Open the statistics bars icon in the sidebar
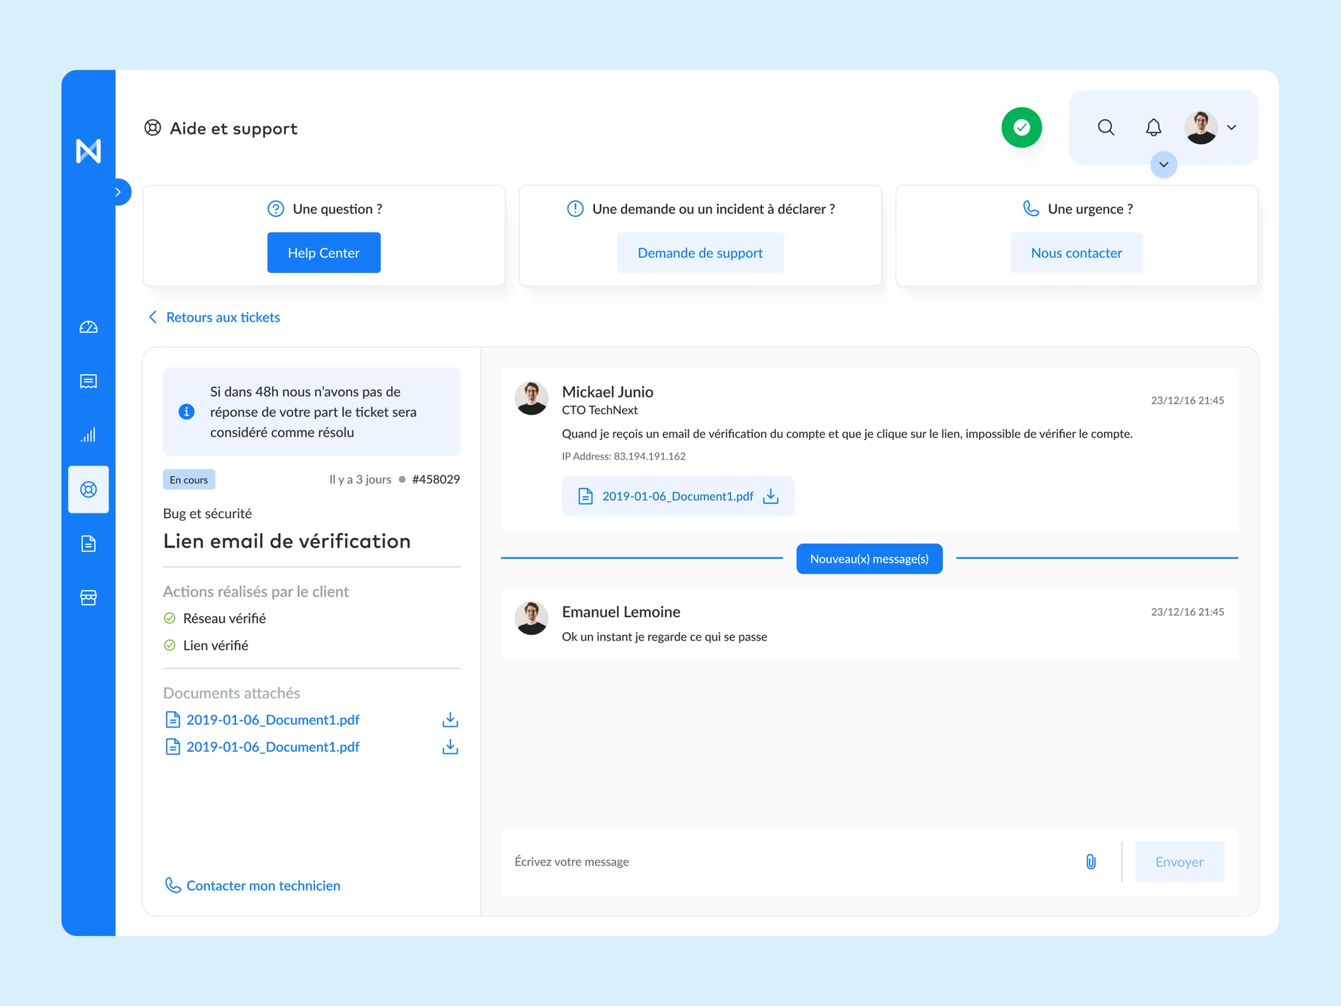Viewport: 1341px width, 1006px height. [x=88, y=435]
